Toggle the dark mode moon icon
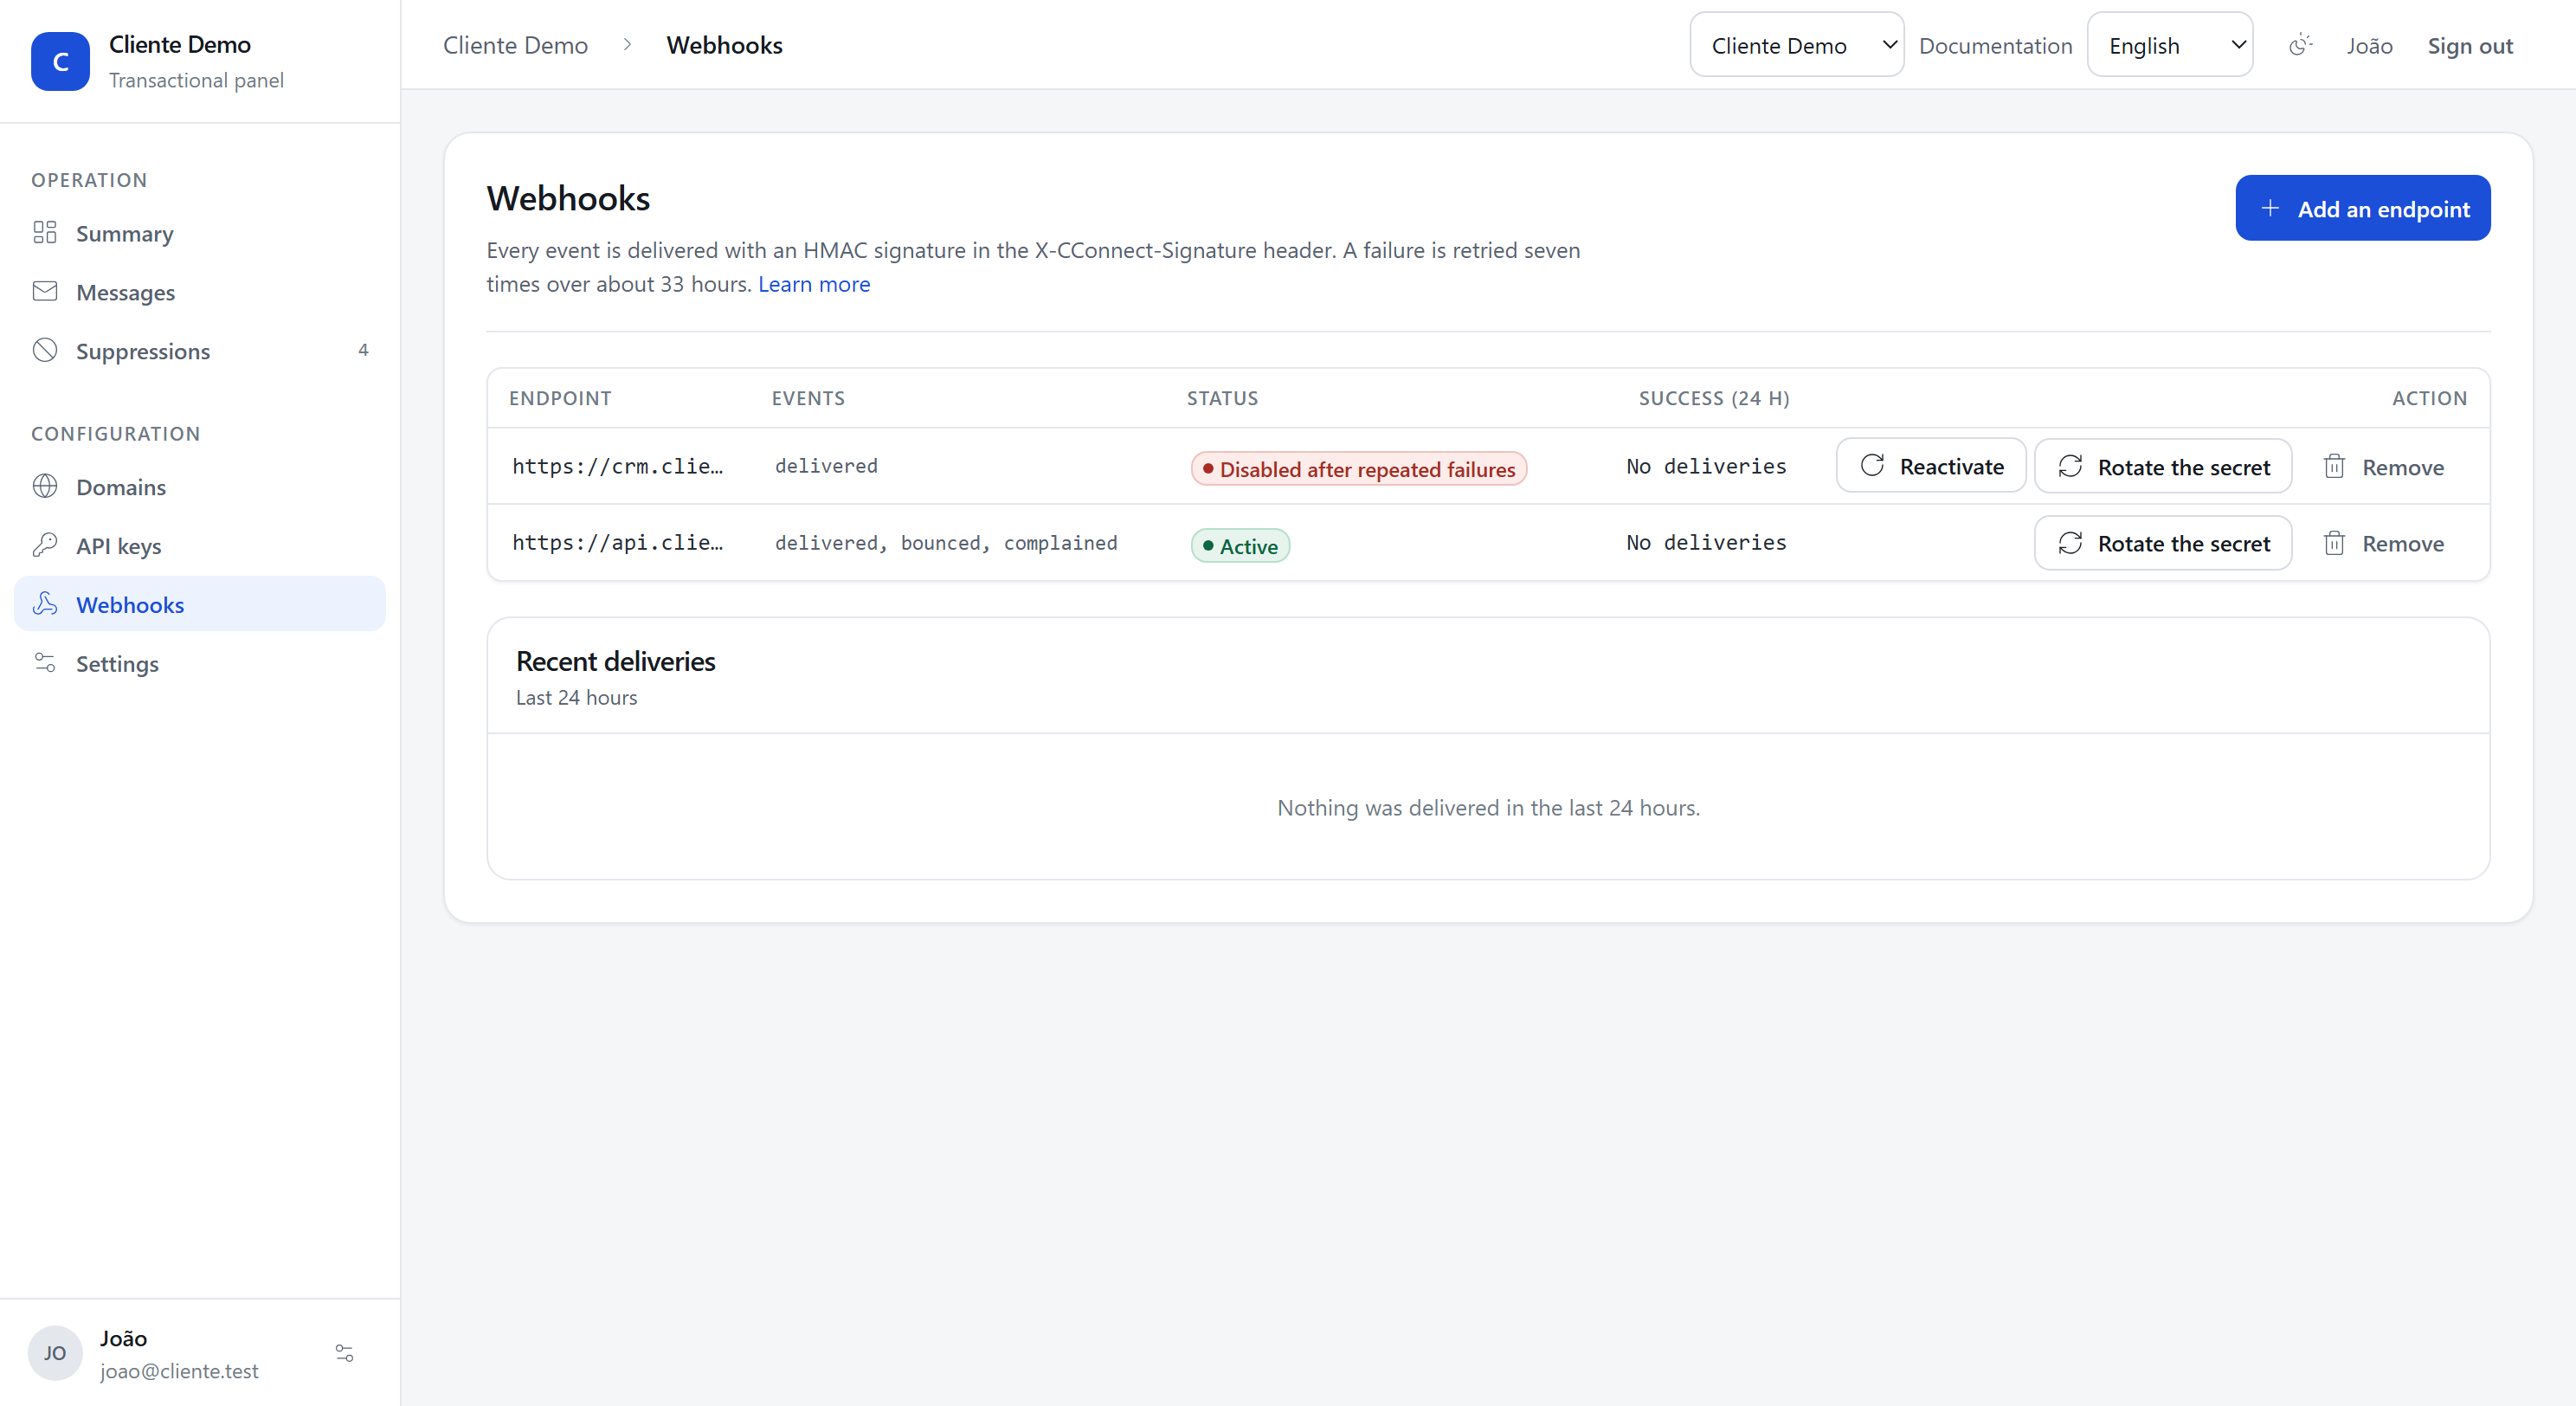 (x=2300, y=45)
